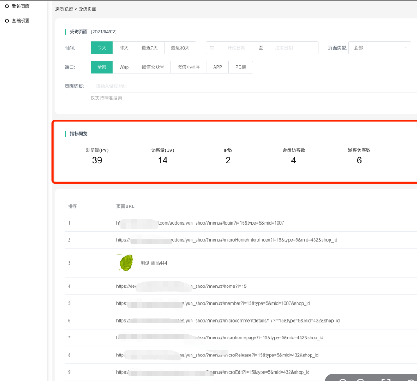This screenshot has height=381, width=417.
Task: Expand the 页面类型 dropdown
Action: click(x=379, y=48)
